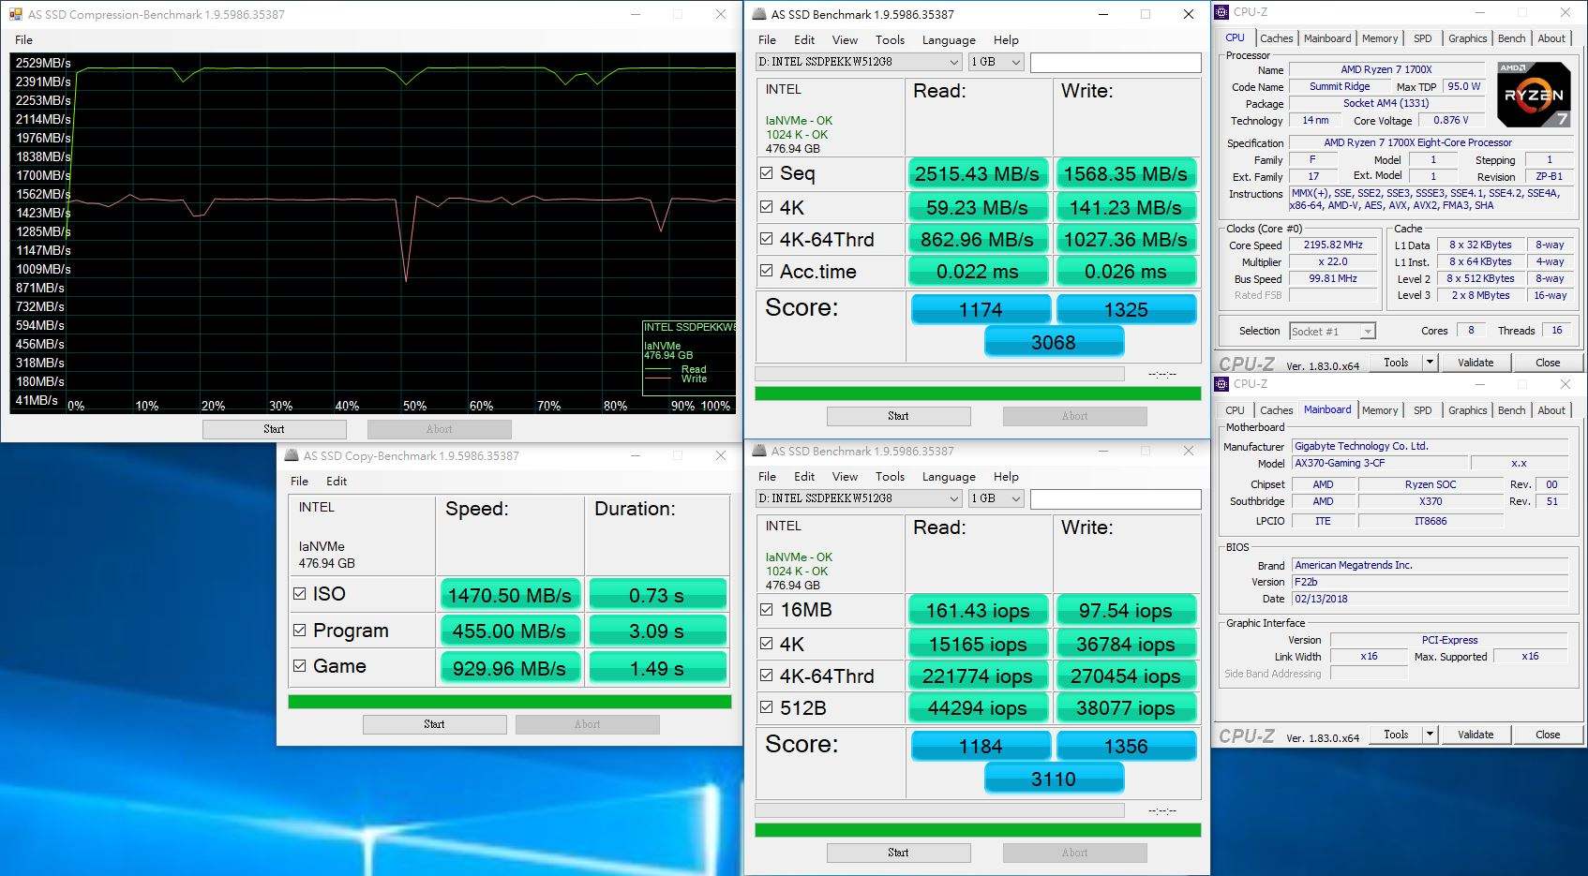This screenshot has width=1588, height=876.
Task: Click title icon of AS SSD Benchmark window showing MB/s
Action: click(759, 14)
